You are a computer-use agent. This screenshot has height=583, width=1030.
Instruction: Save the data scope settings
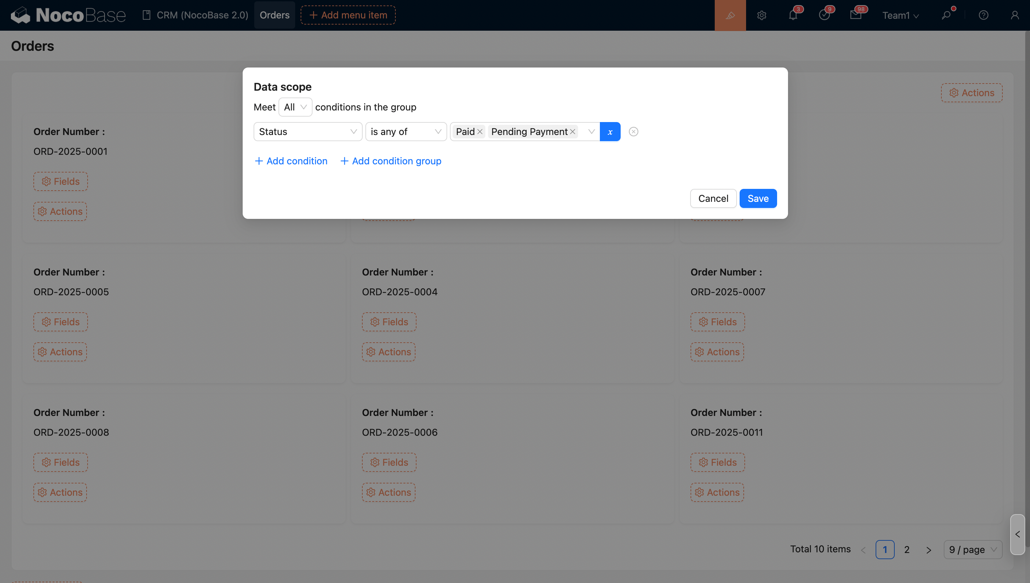coord(757,199)
